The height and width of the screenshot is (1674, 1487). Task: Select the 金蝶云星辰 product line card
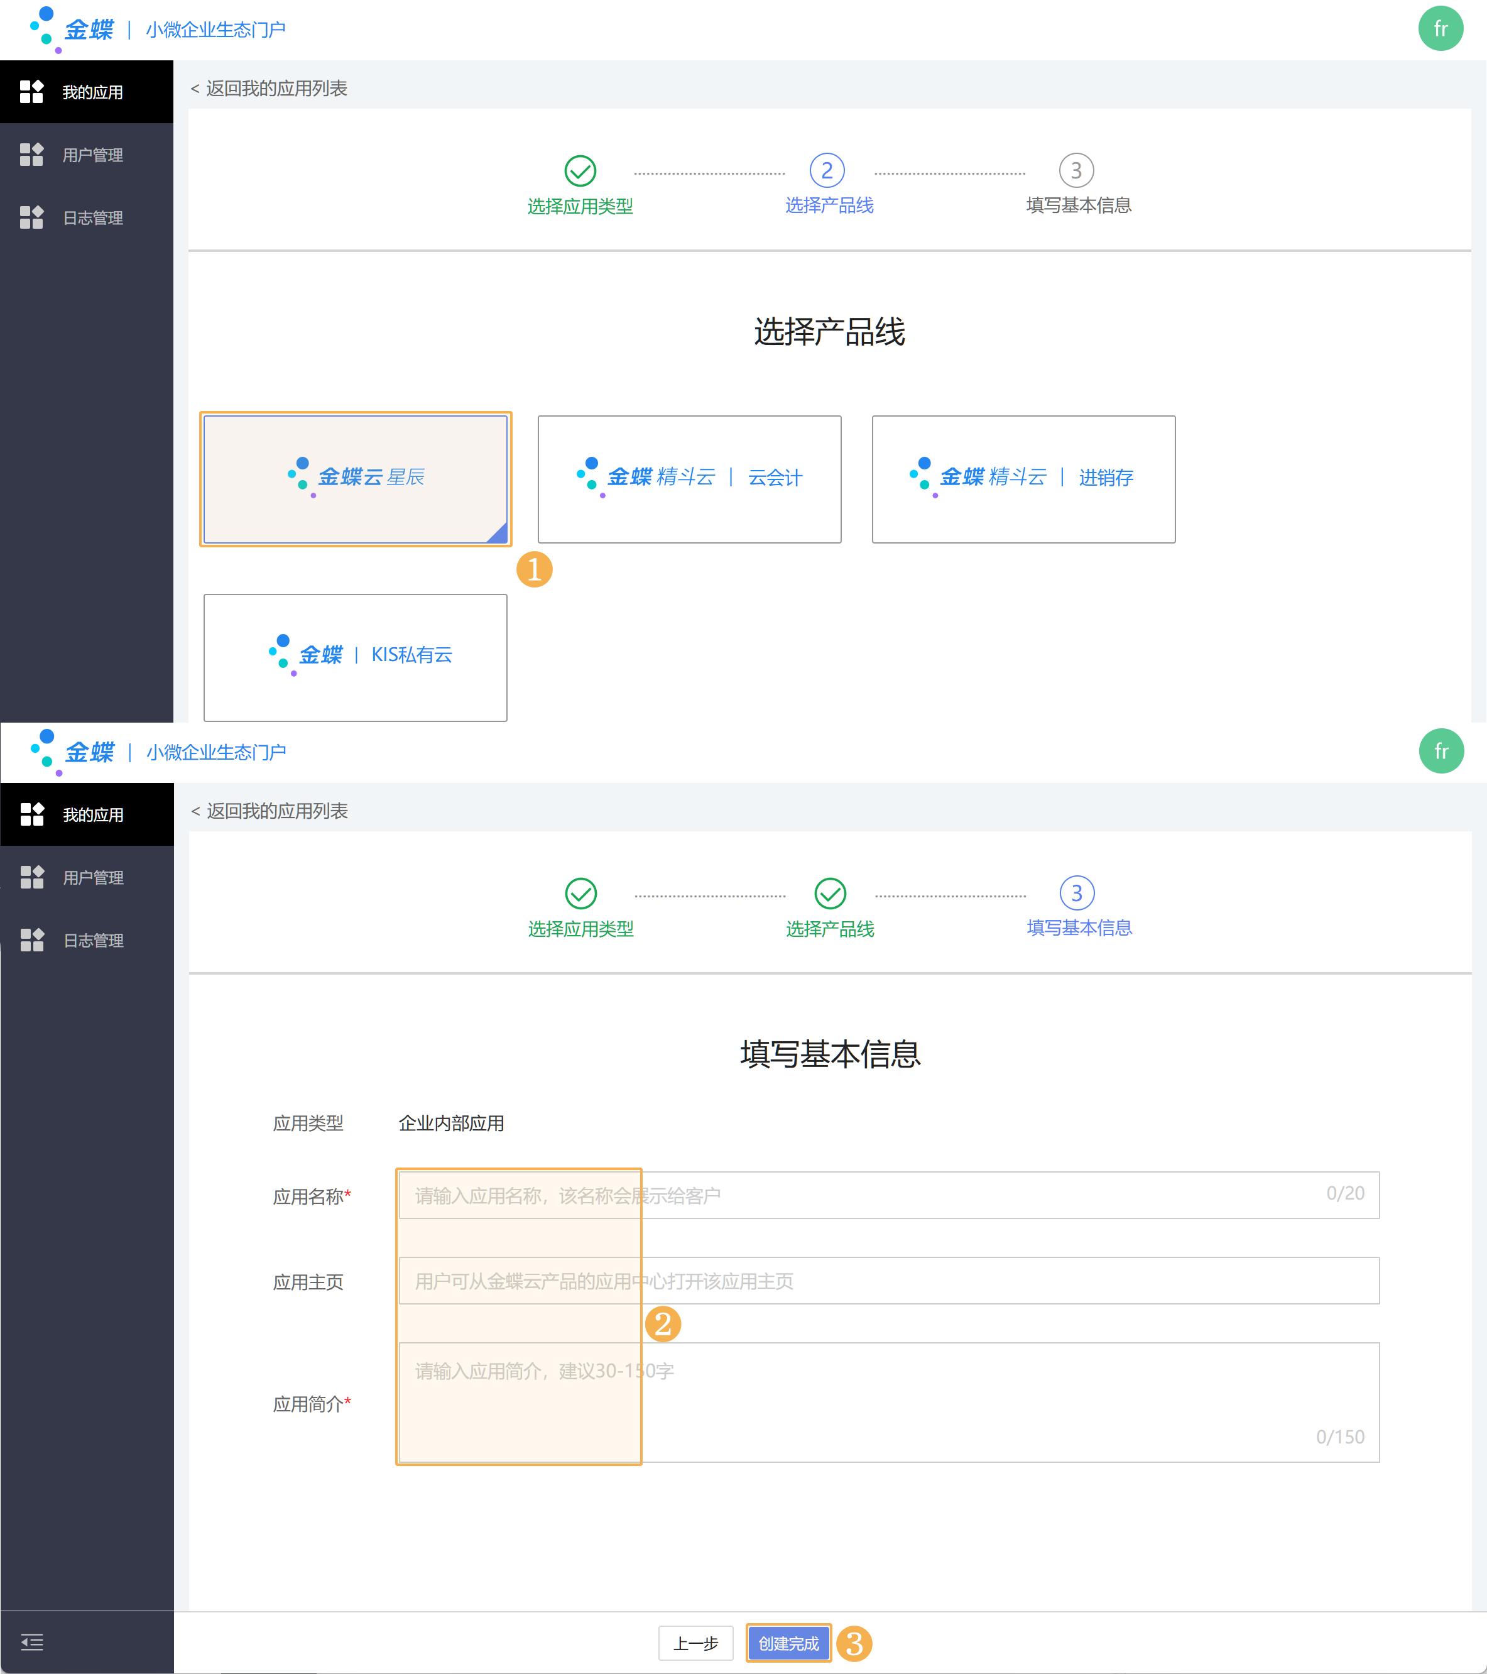(354, 479)
